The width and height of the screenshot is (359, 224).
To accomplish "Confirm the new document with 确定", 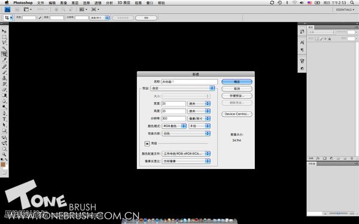I will click(x=237, y=82).
